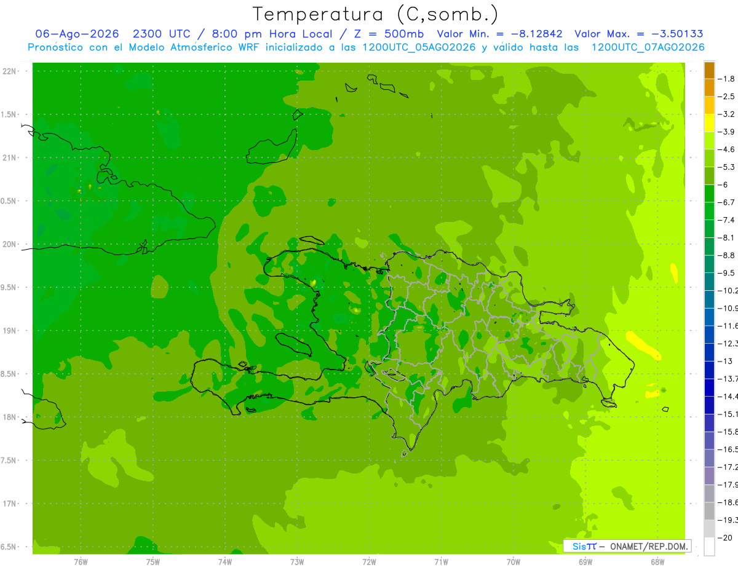Click the 'SisTT - ONAMET/REP.DOM.' credit box
This screenshot has height=570, width=738.
[x=627, y=546]
